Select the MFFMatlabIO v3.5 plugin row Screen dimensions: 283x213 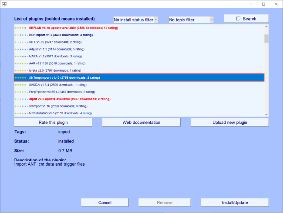pos(139,113)
